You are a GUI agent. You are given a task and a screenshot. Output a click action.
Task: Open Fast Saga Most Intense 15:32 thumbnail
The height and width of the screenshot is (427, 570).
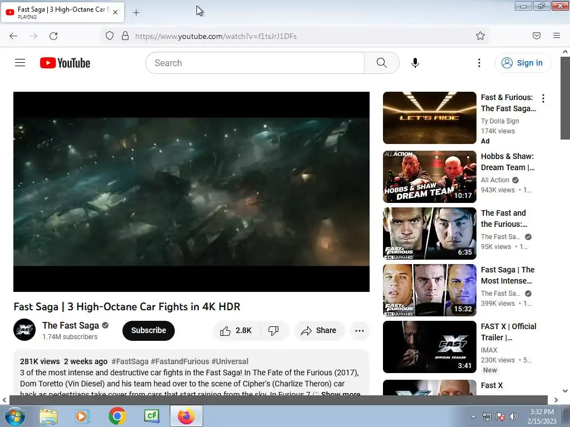click(x=429, y=290)
